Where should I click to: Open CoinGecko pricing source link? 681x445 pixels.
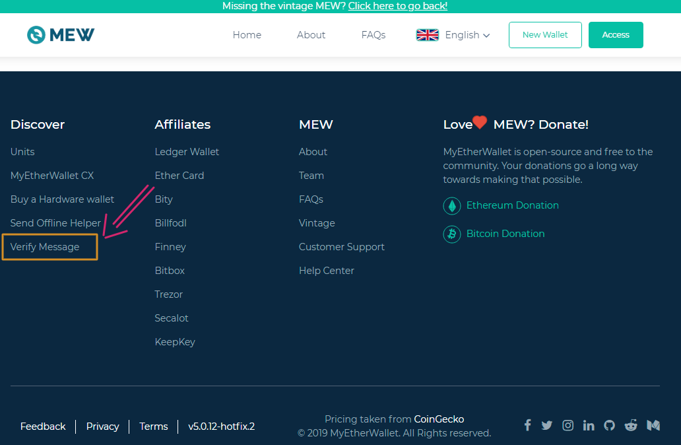(439, 419)
